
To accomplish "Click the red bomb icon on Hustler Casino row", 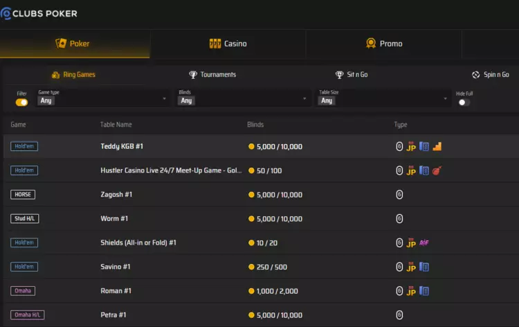I will coord(437,170).
